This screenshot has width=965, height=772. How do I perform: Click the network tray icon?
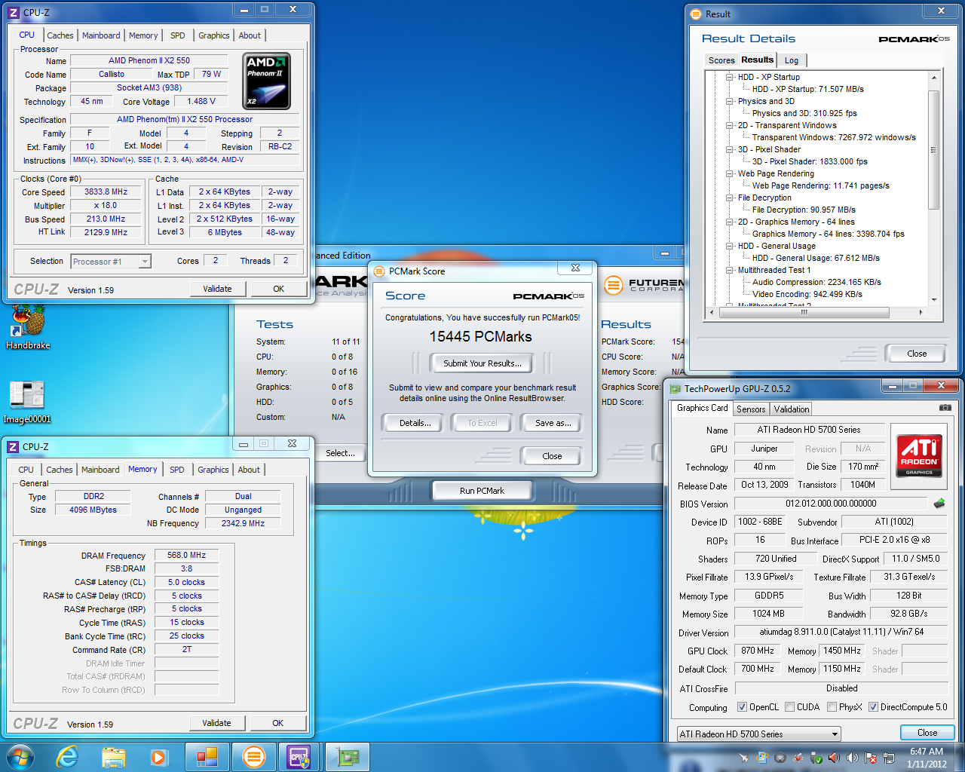(x=889, y=758)
